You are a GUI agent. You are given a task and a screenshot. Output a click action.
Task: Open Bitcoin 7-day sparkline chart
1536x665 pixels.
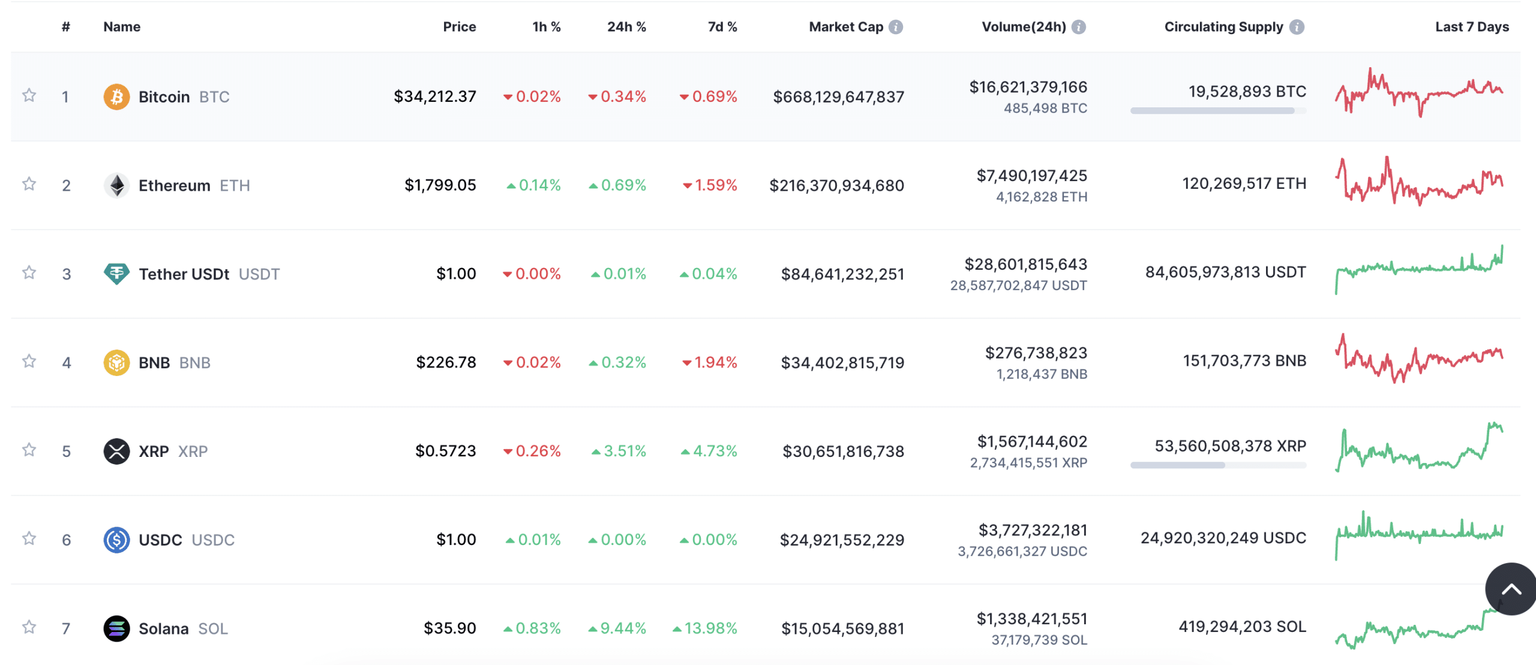(x=1419, y=92)
